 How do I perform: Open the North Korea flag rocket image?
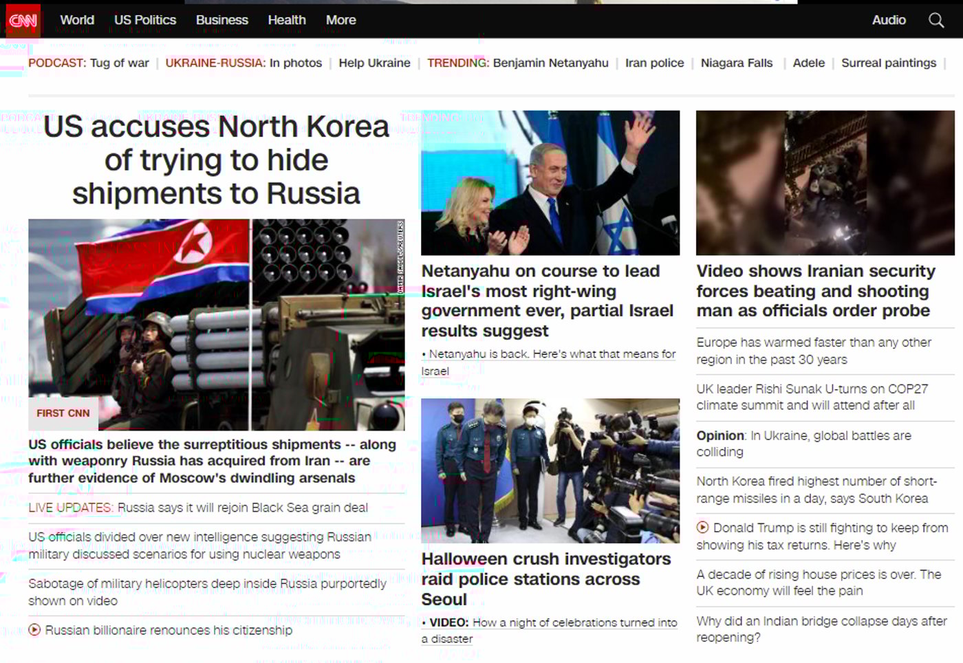216,325
